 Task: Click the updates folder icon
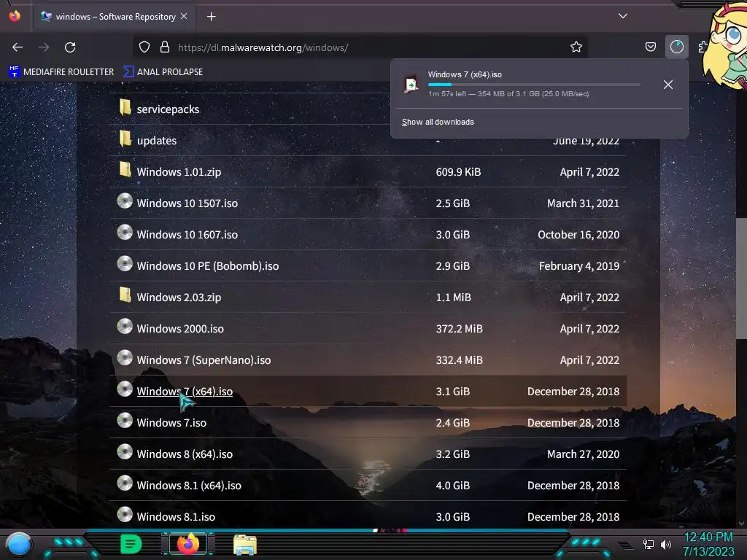[x=125, y=139]
